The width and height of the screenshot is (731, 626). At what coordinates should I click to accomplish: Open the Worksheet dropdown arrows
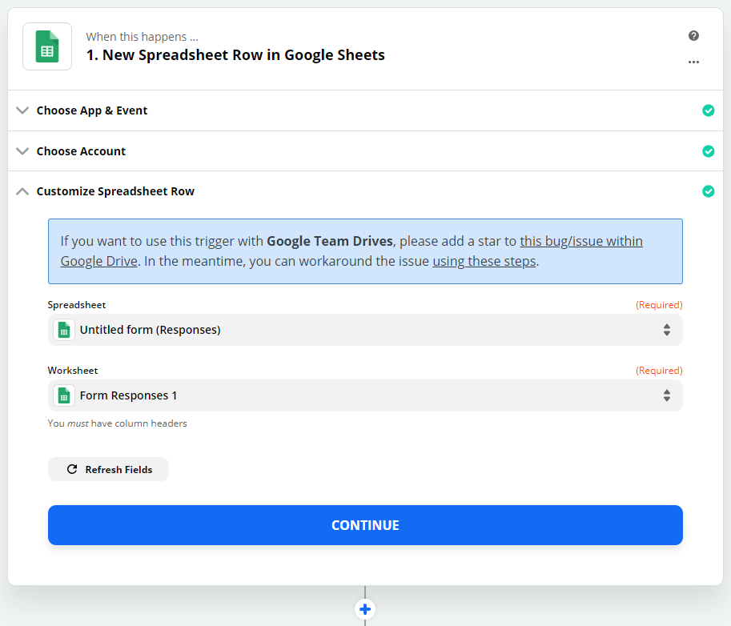pos(667,395)
